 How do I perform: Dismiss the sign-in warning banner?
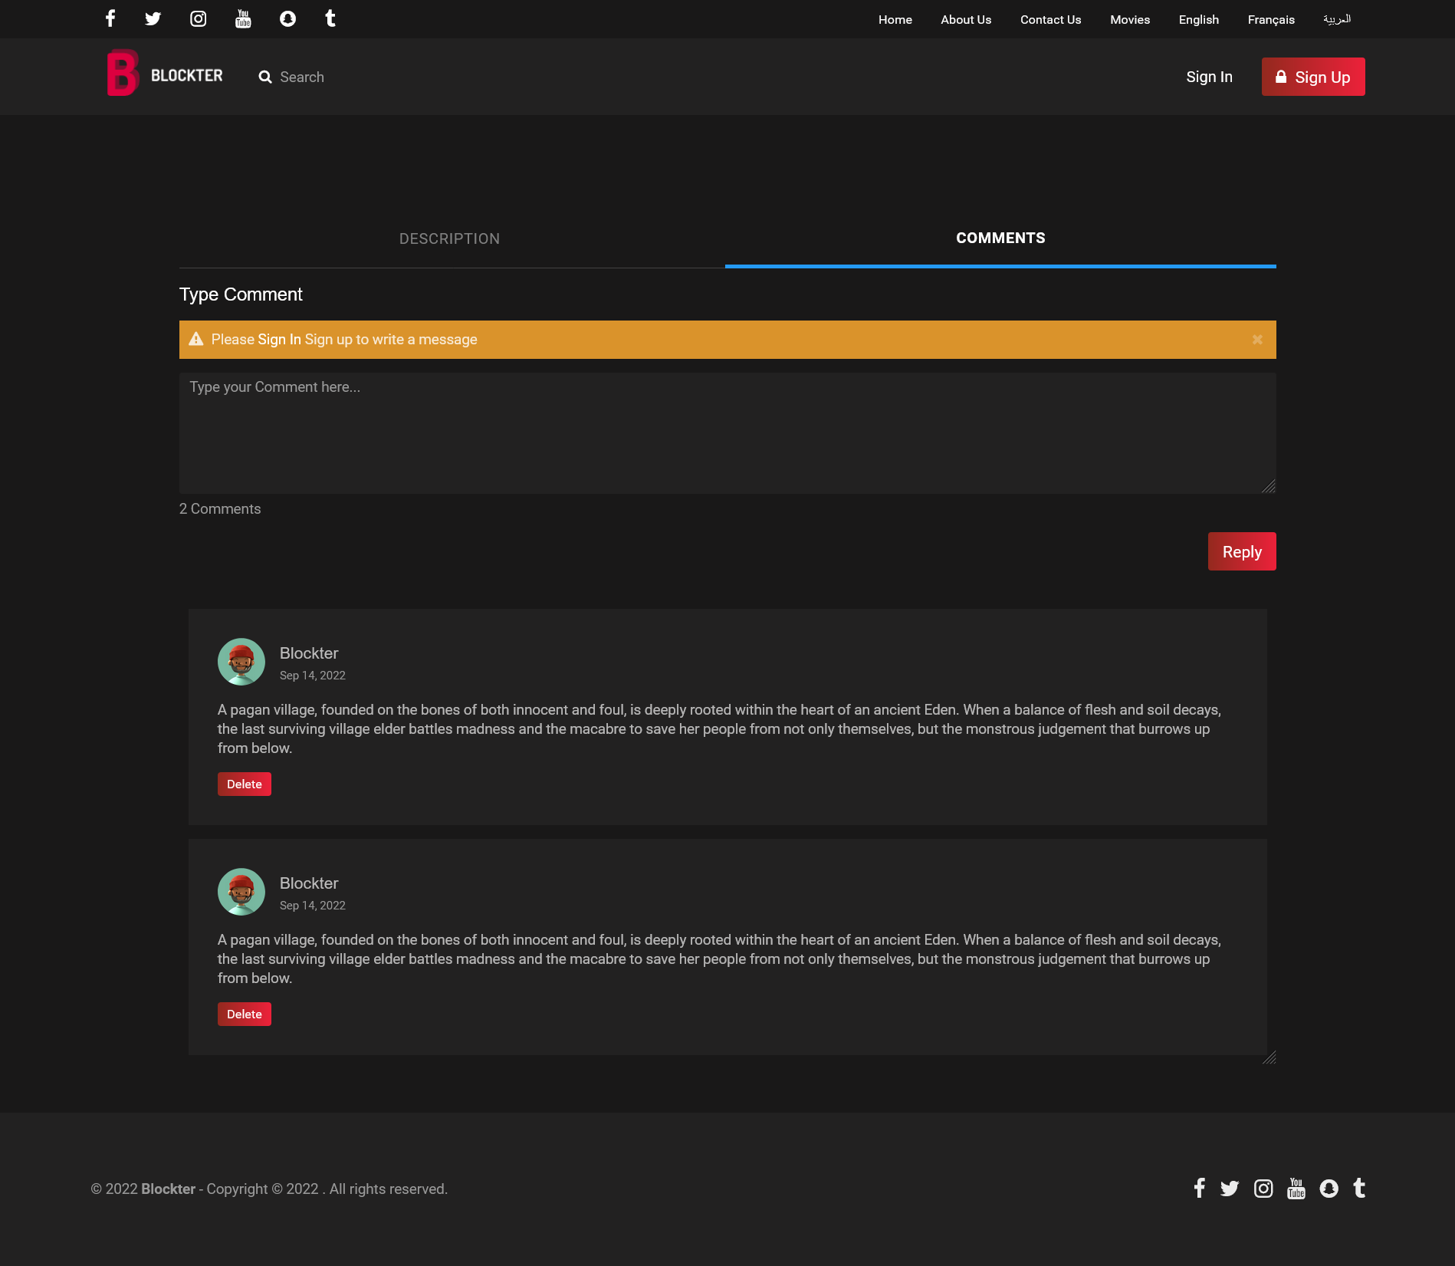[1257, 339]
